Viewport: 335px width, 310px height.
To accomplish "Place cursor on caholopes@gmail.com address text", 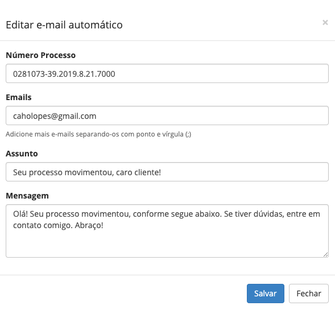I will pos(55,116).
